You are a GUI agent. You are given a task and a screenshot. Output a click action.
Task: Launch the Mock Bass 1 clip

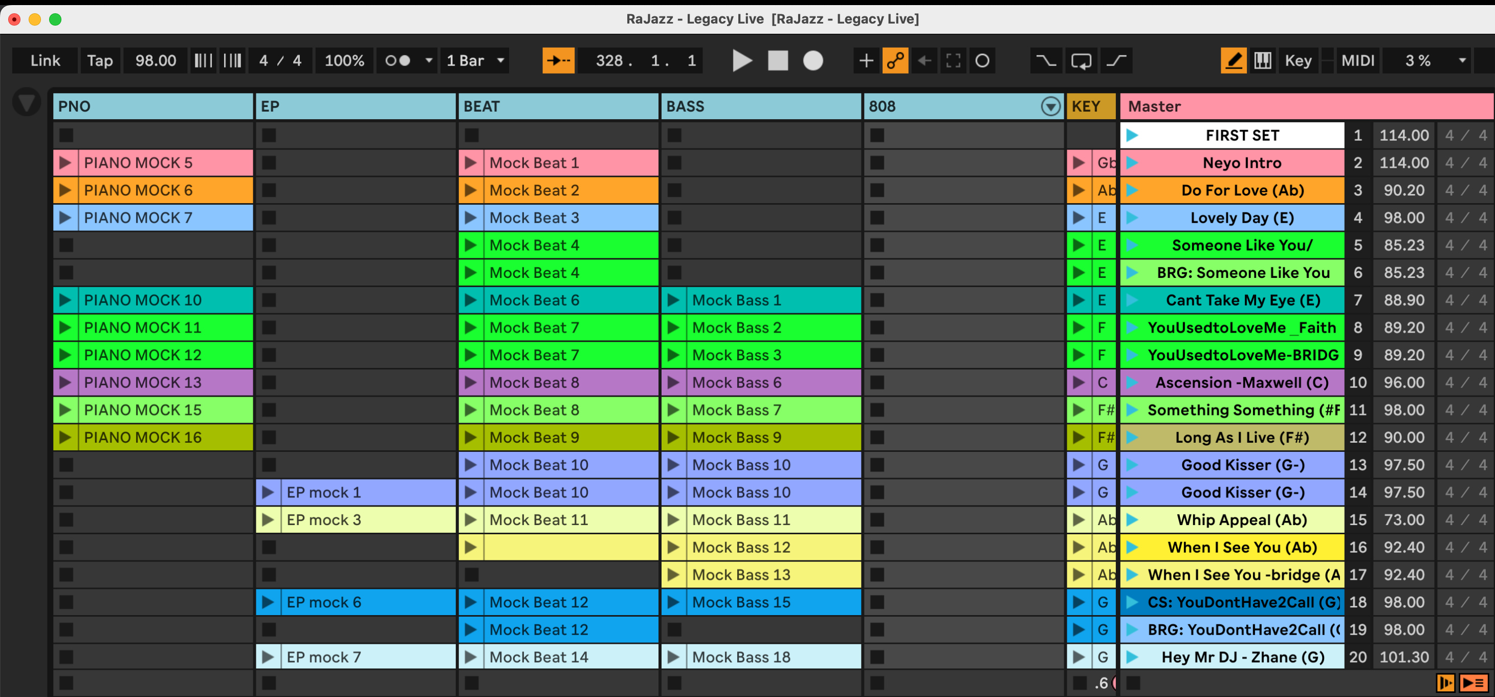pos(673,300)
